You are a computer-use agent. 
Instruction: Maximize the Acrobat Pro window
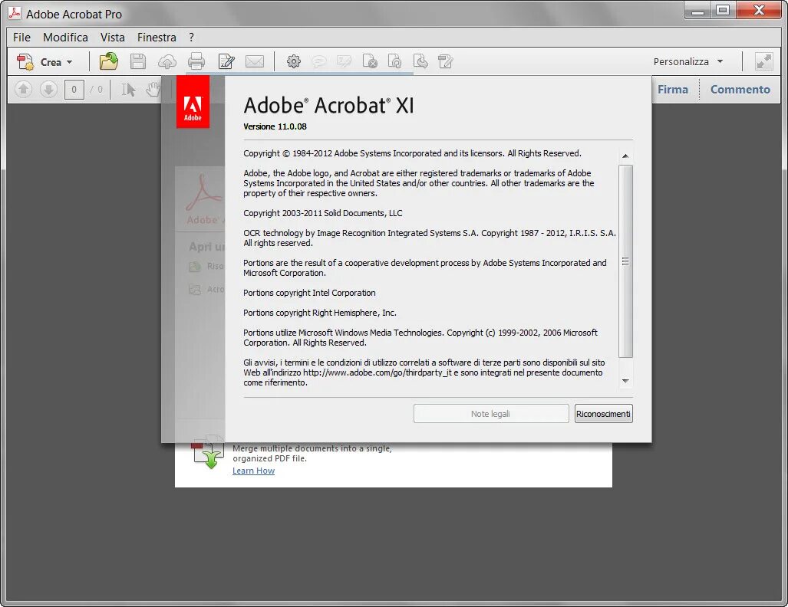[x=724, y=10]
